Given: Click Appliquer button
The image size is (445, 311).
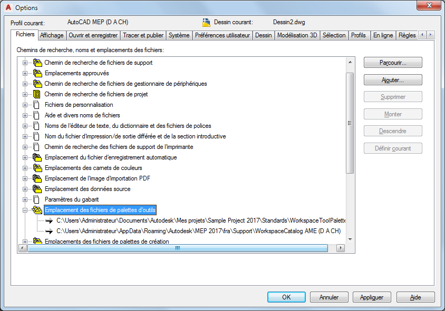Looking at the screenshot, I should tap(372, 297).
